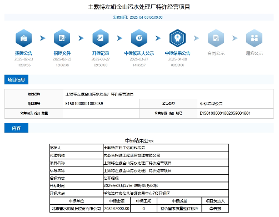Click the 中标工期 column header
Viewport: 279px width, 217px height.
pos(143,201)
